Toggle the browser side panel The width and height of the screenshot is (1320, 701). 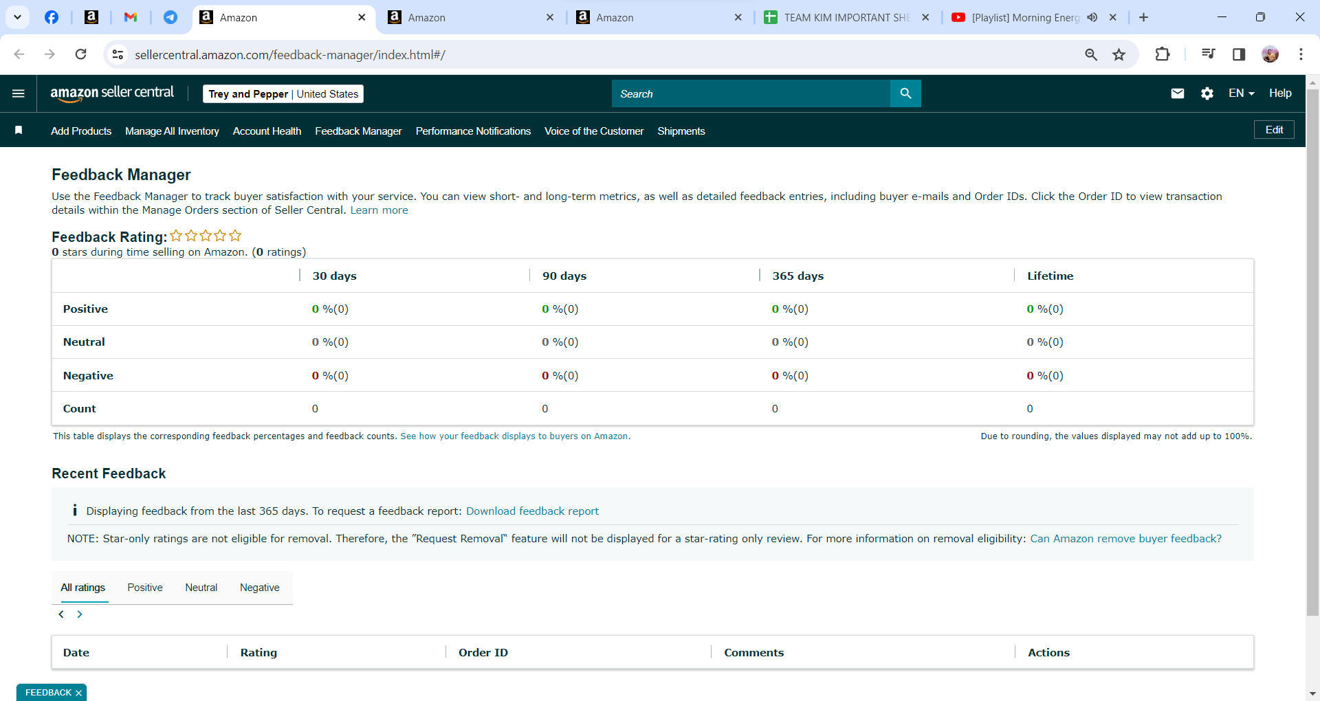[1239, 54]
